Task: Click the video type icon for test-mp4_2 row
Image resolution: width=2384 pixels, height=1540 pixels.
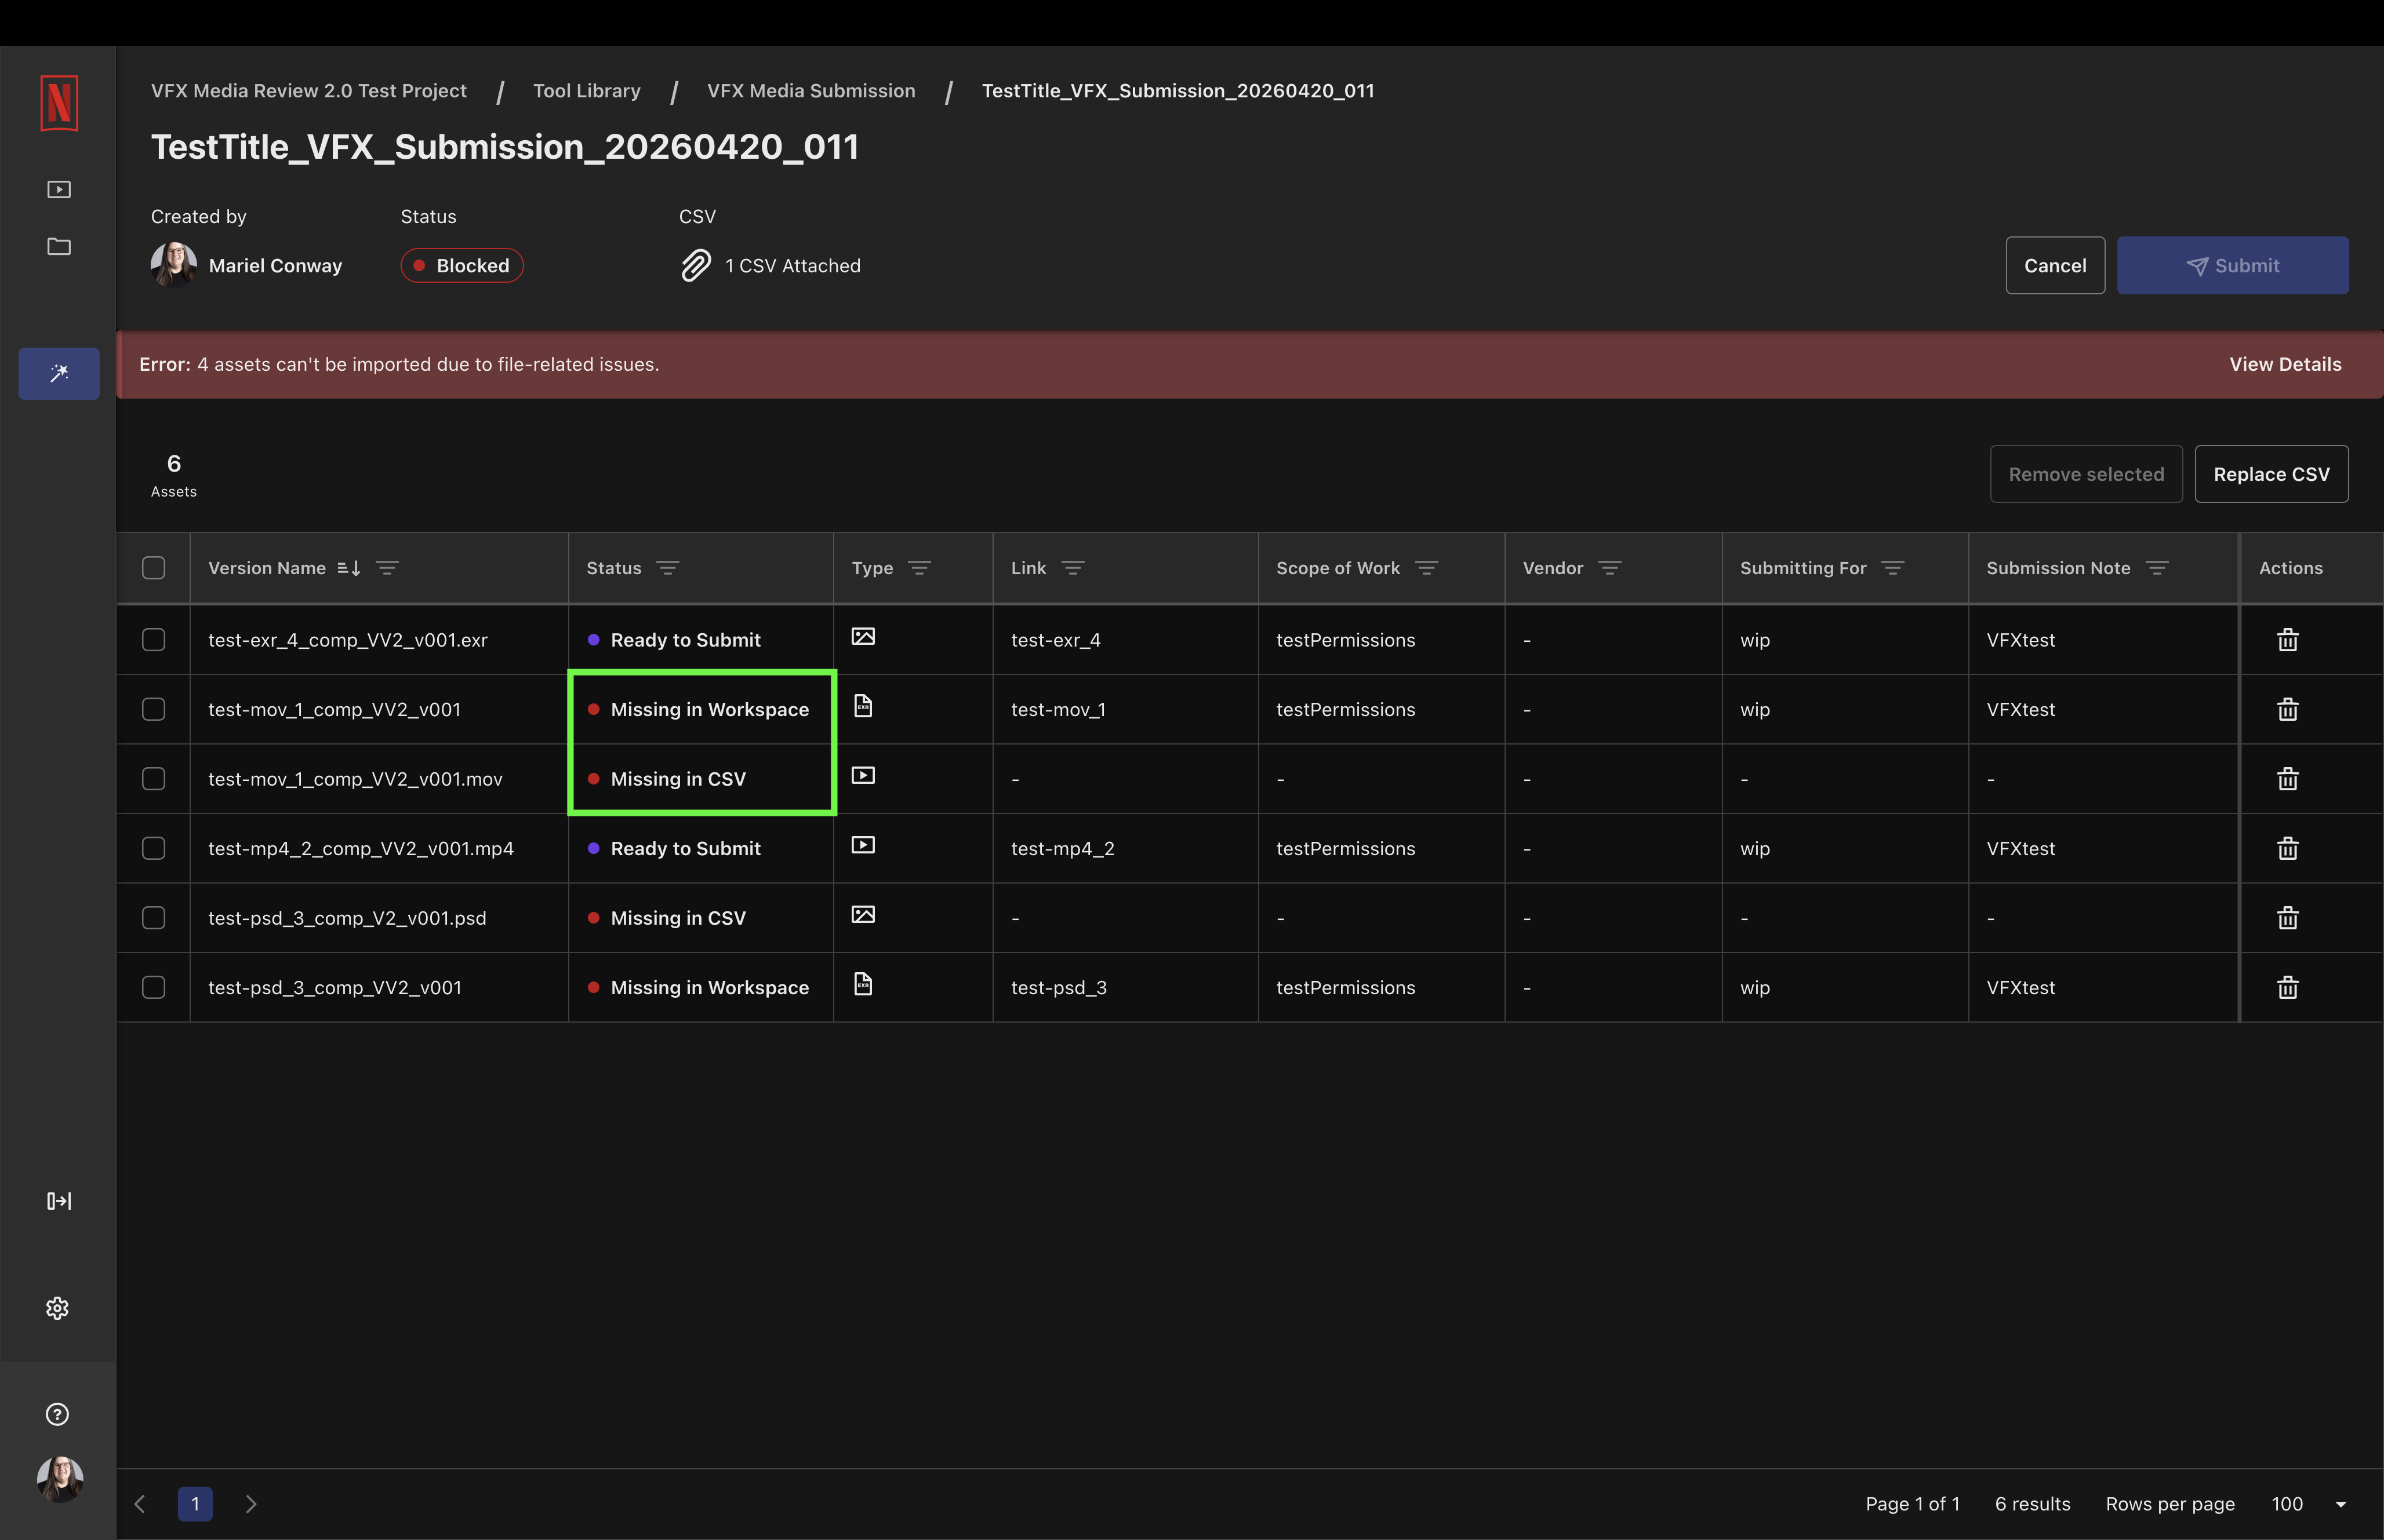Action: click(x=863, y=845)
